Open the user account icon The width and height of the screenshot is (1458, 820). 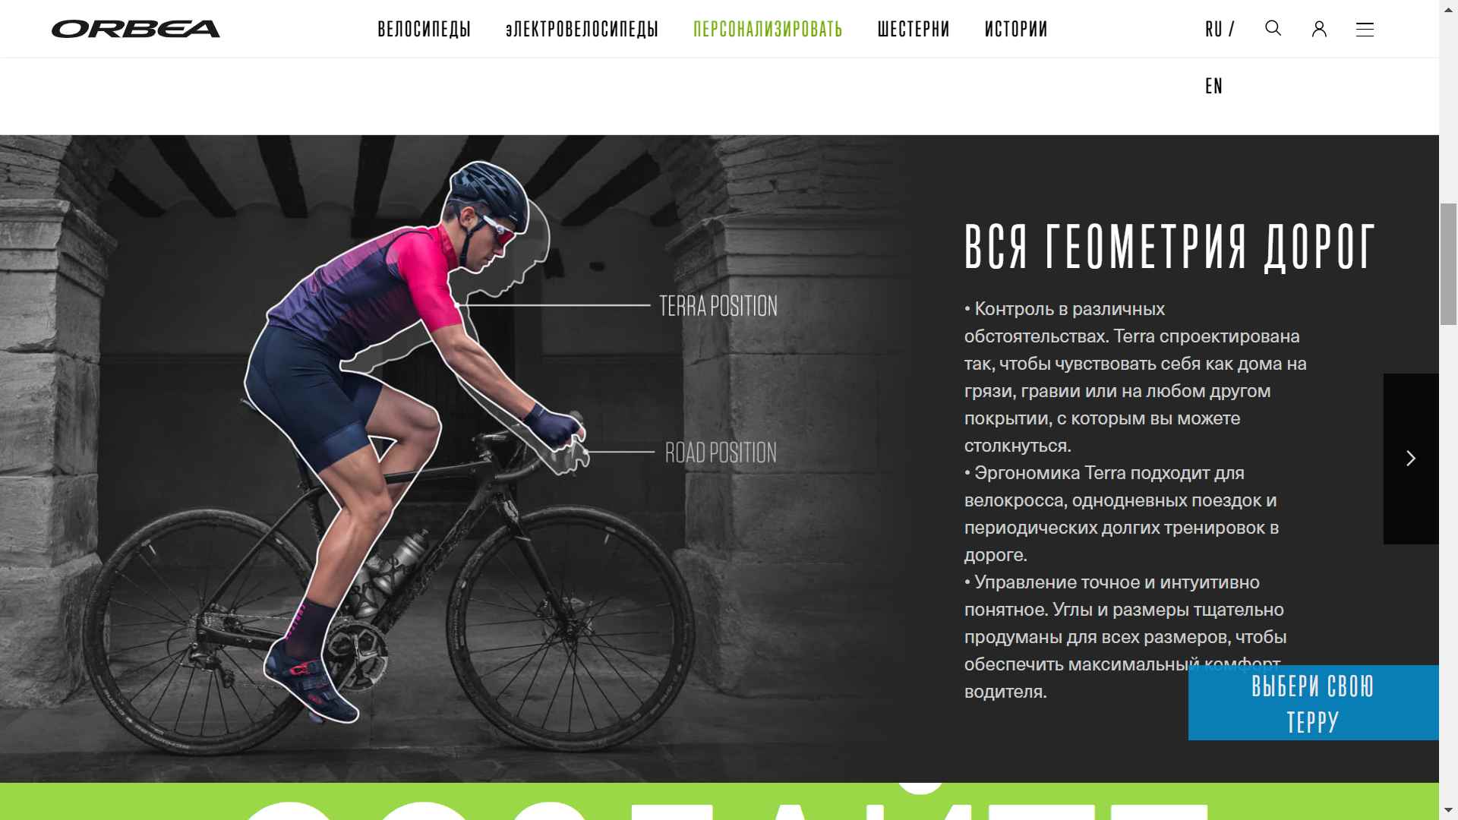1319,29
